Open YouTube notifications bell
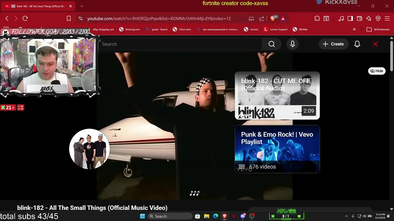Screen dimensions: 394x221 pyautogui.click(x=357, y=44)
